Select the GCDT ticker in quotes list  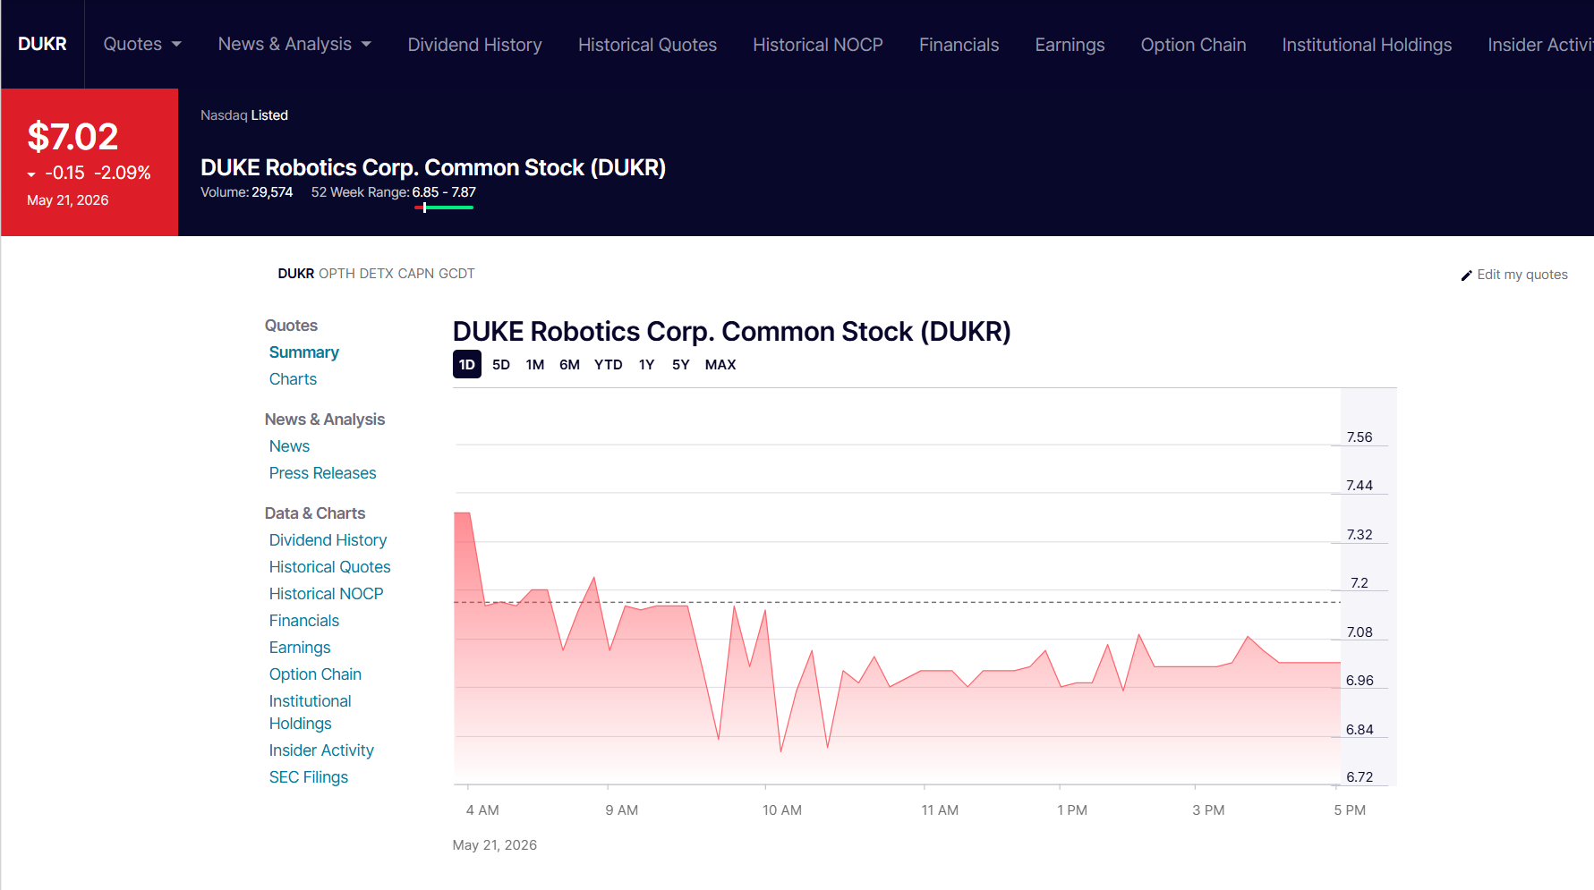click(x=456, y=274)
